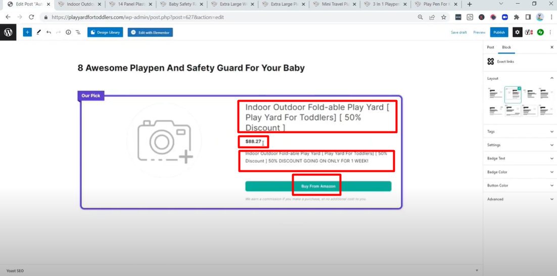Reload the page with the refresh icon
Viewport: 557px width, 276px height.
[x=31, y=17]
